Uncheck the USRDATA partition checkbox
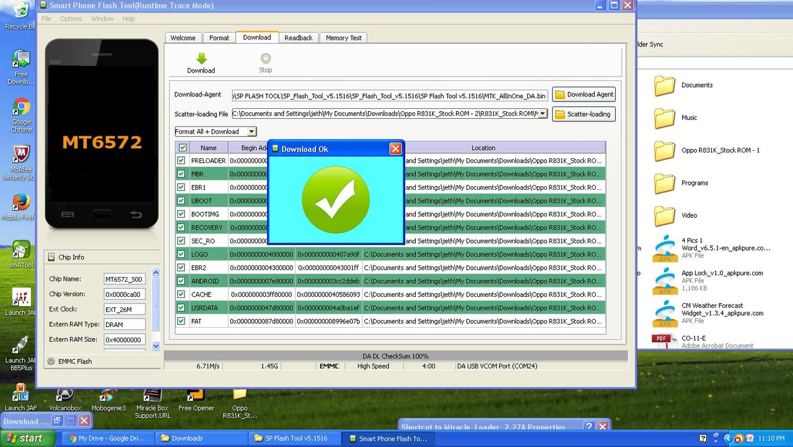The image size is (793, 447). pyautogui.click(x=181, y=307)
